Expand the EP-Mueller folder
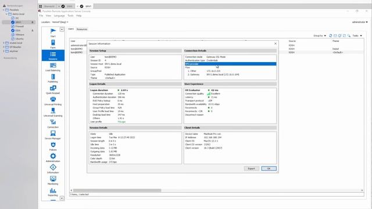This screenshot has height=209, width=372. pos(4,47)
